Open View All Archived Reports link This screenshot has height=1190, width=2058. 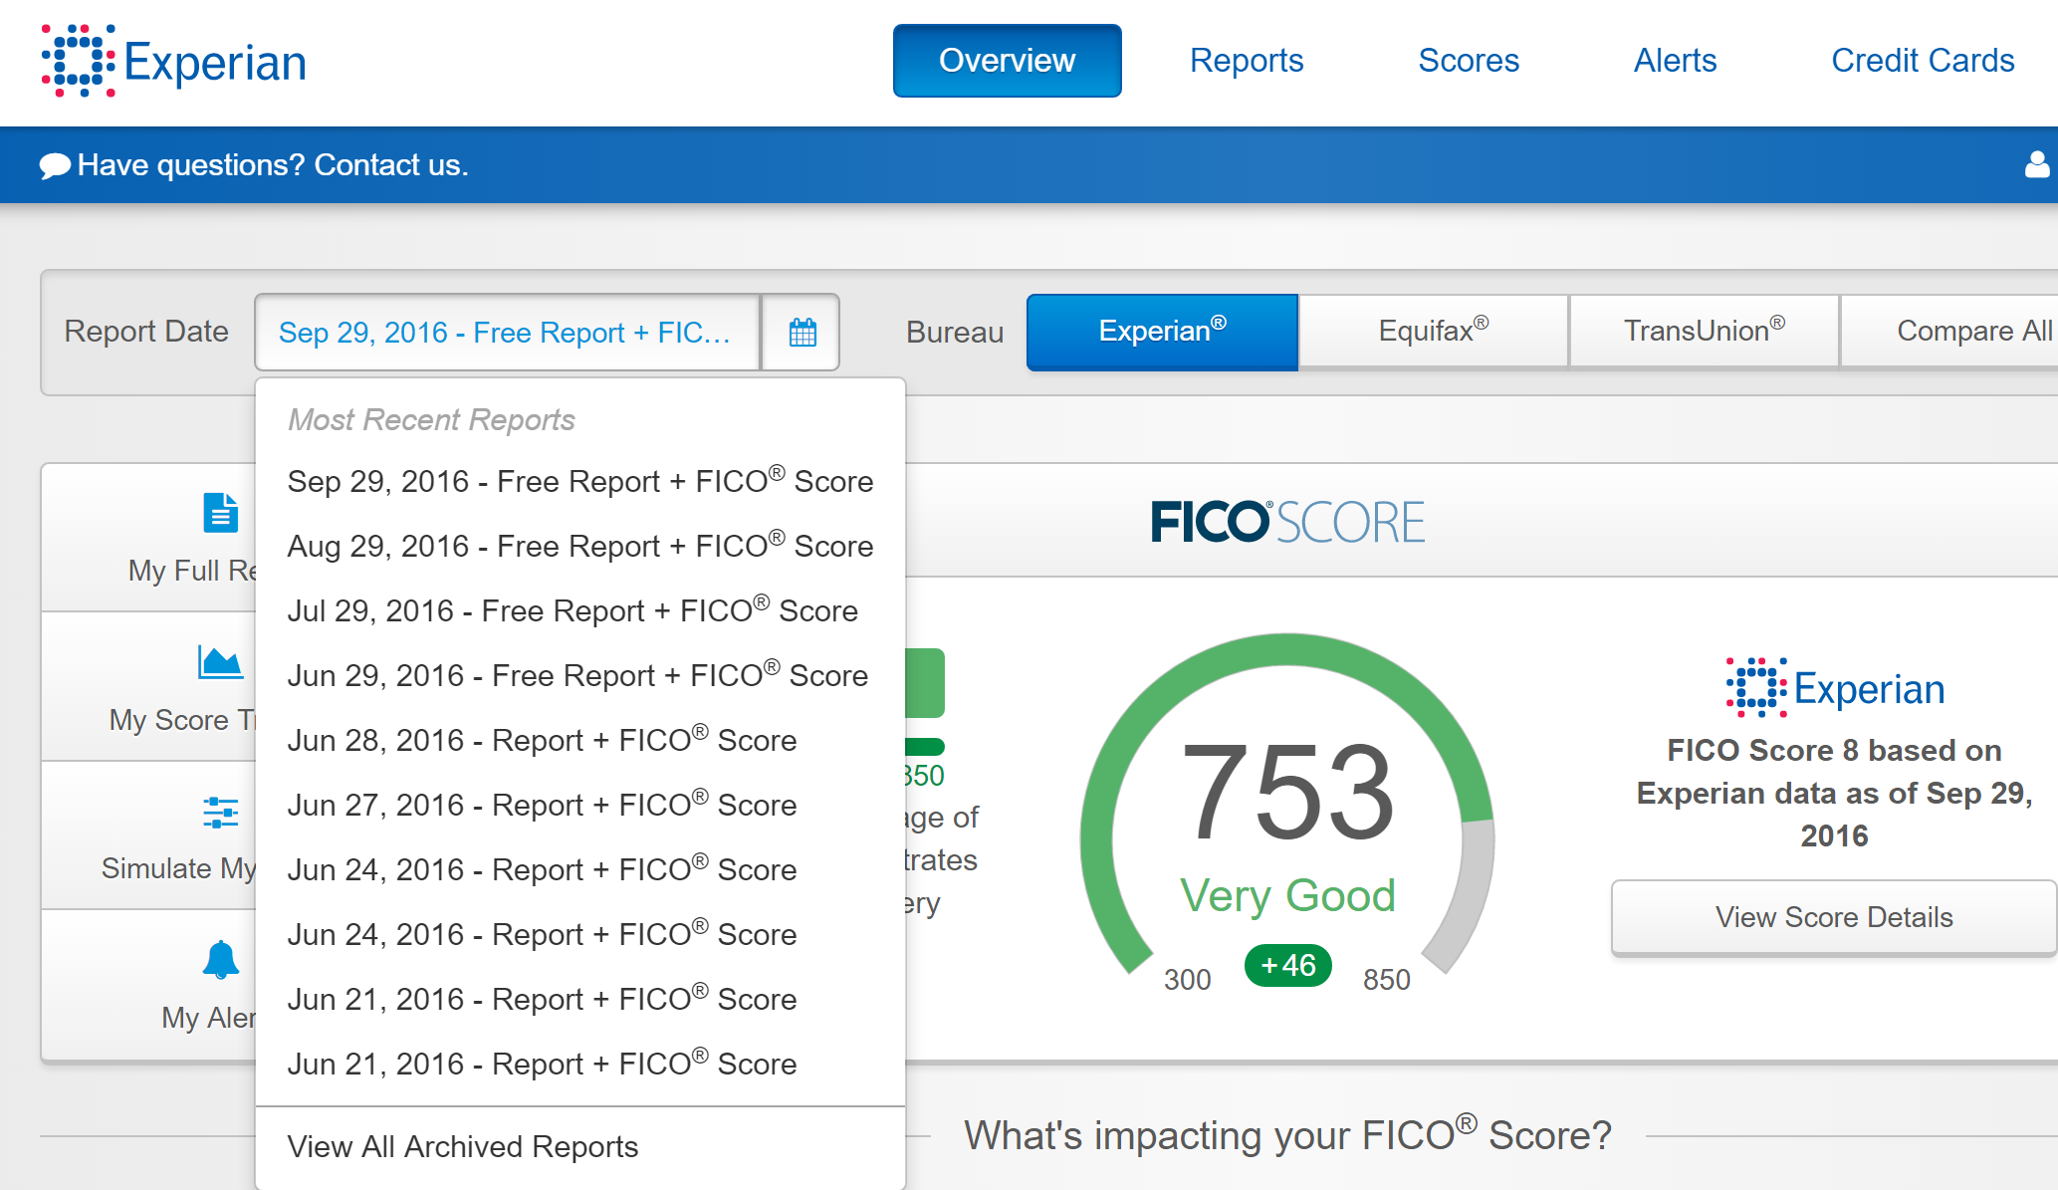tap(462, 1146)
